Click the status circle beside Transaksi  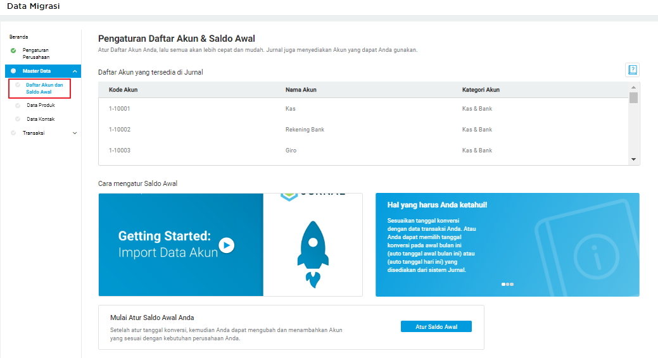pos(13,133)
